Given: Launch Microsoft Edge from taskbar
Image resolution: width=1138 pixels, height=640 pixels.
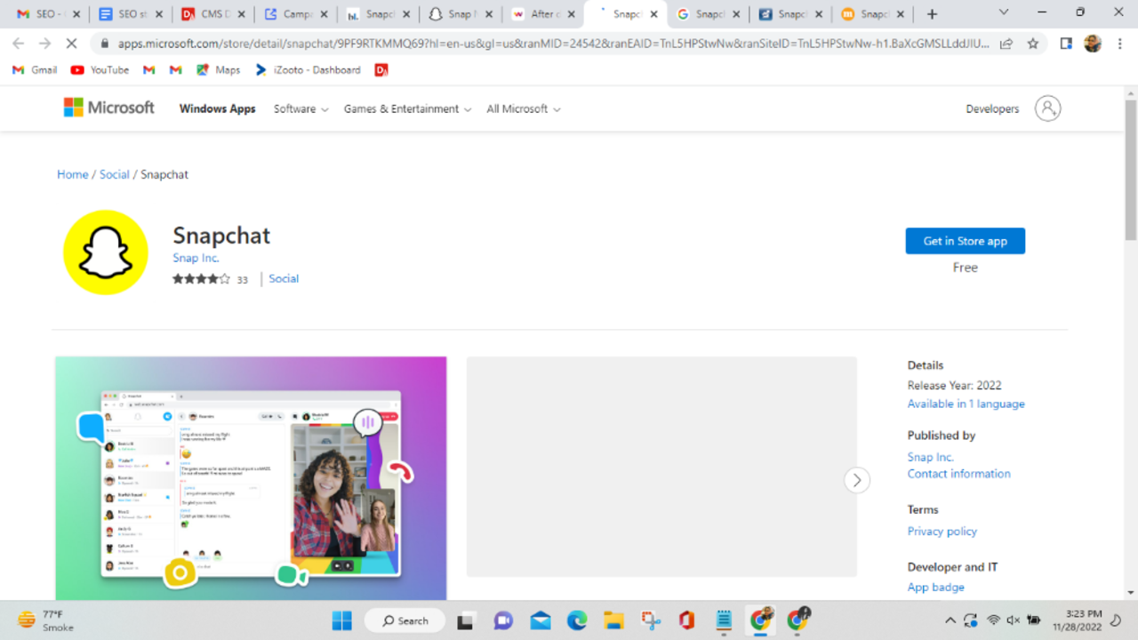Looking at the screenshot, I should pos(577,620).
